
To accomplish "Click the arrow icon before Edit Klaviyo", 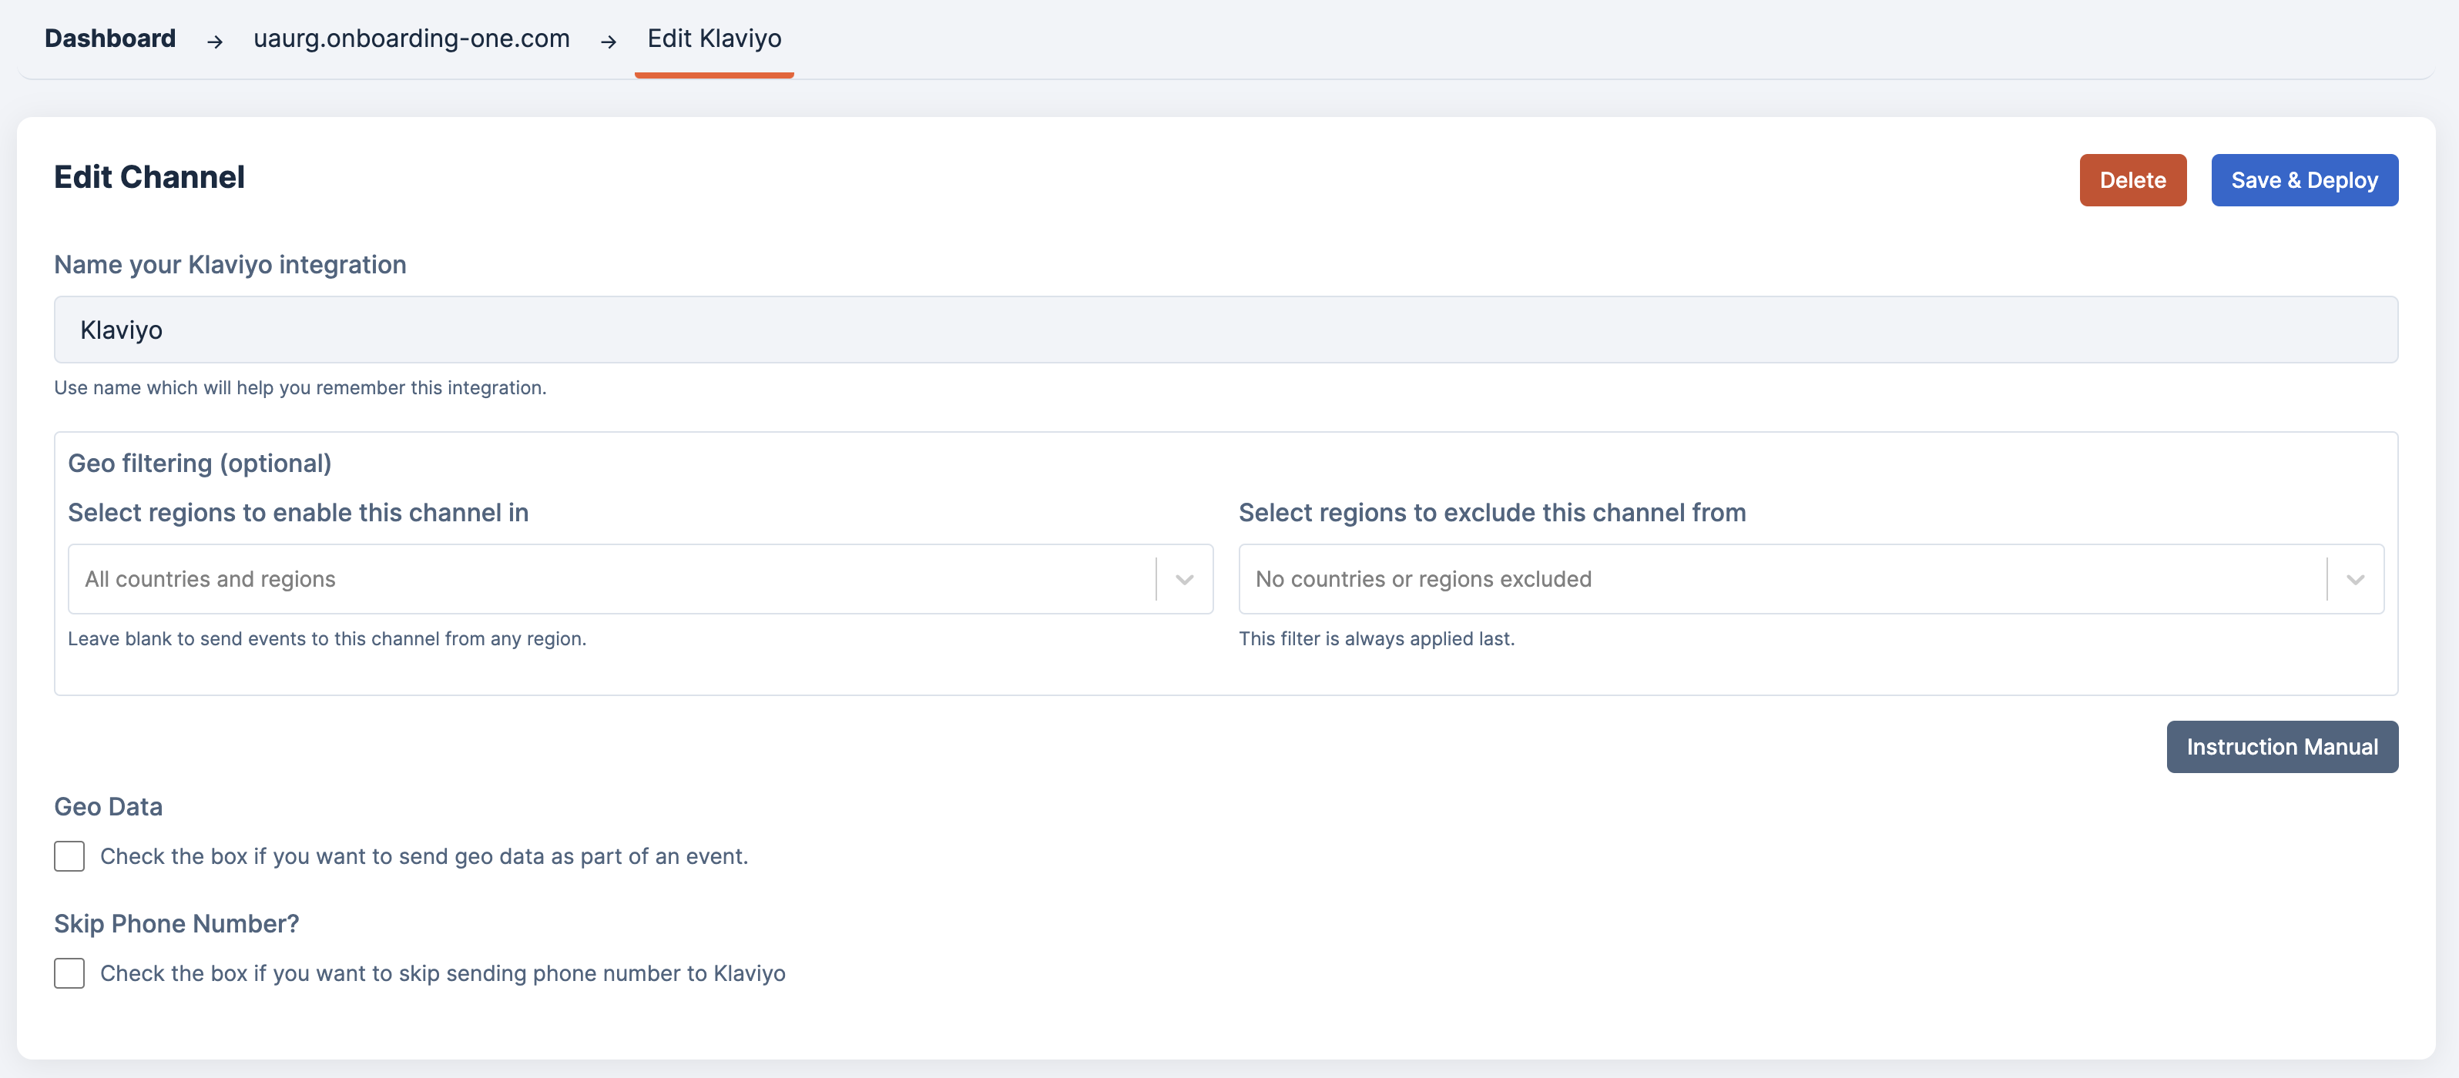I will pyautogui.click(x=608, y=41).
